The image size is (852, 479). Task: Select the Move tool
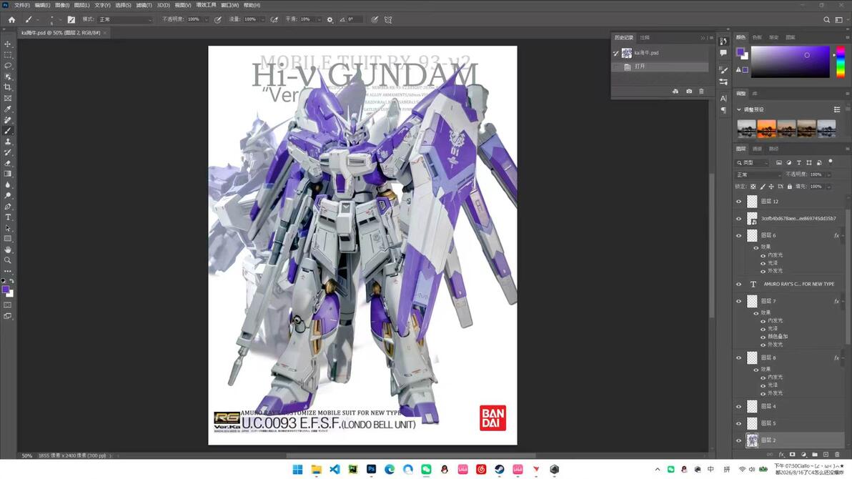8,44
